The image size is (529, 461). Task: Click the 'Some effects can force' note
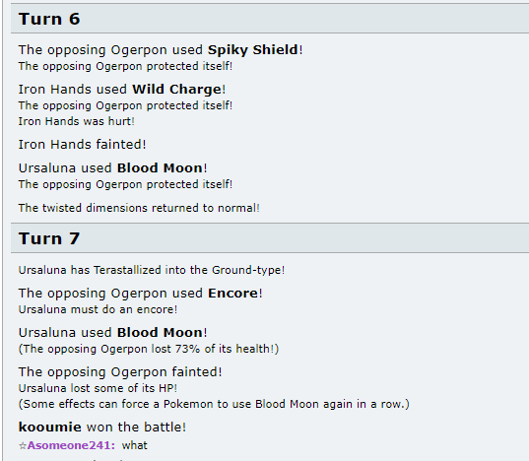(214, 404)
